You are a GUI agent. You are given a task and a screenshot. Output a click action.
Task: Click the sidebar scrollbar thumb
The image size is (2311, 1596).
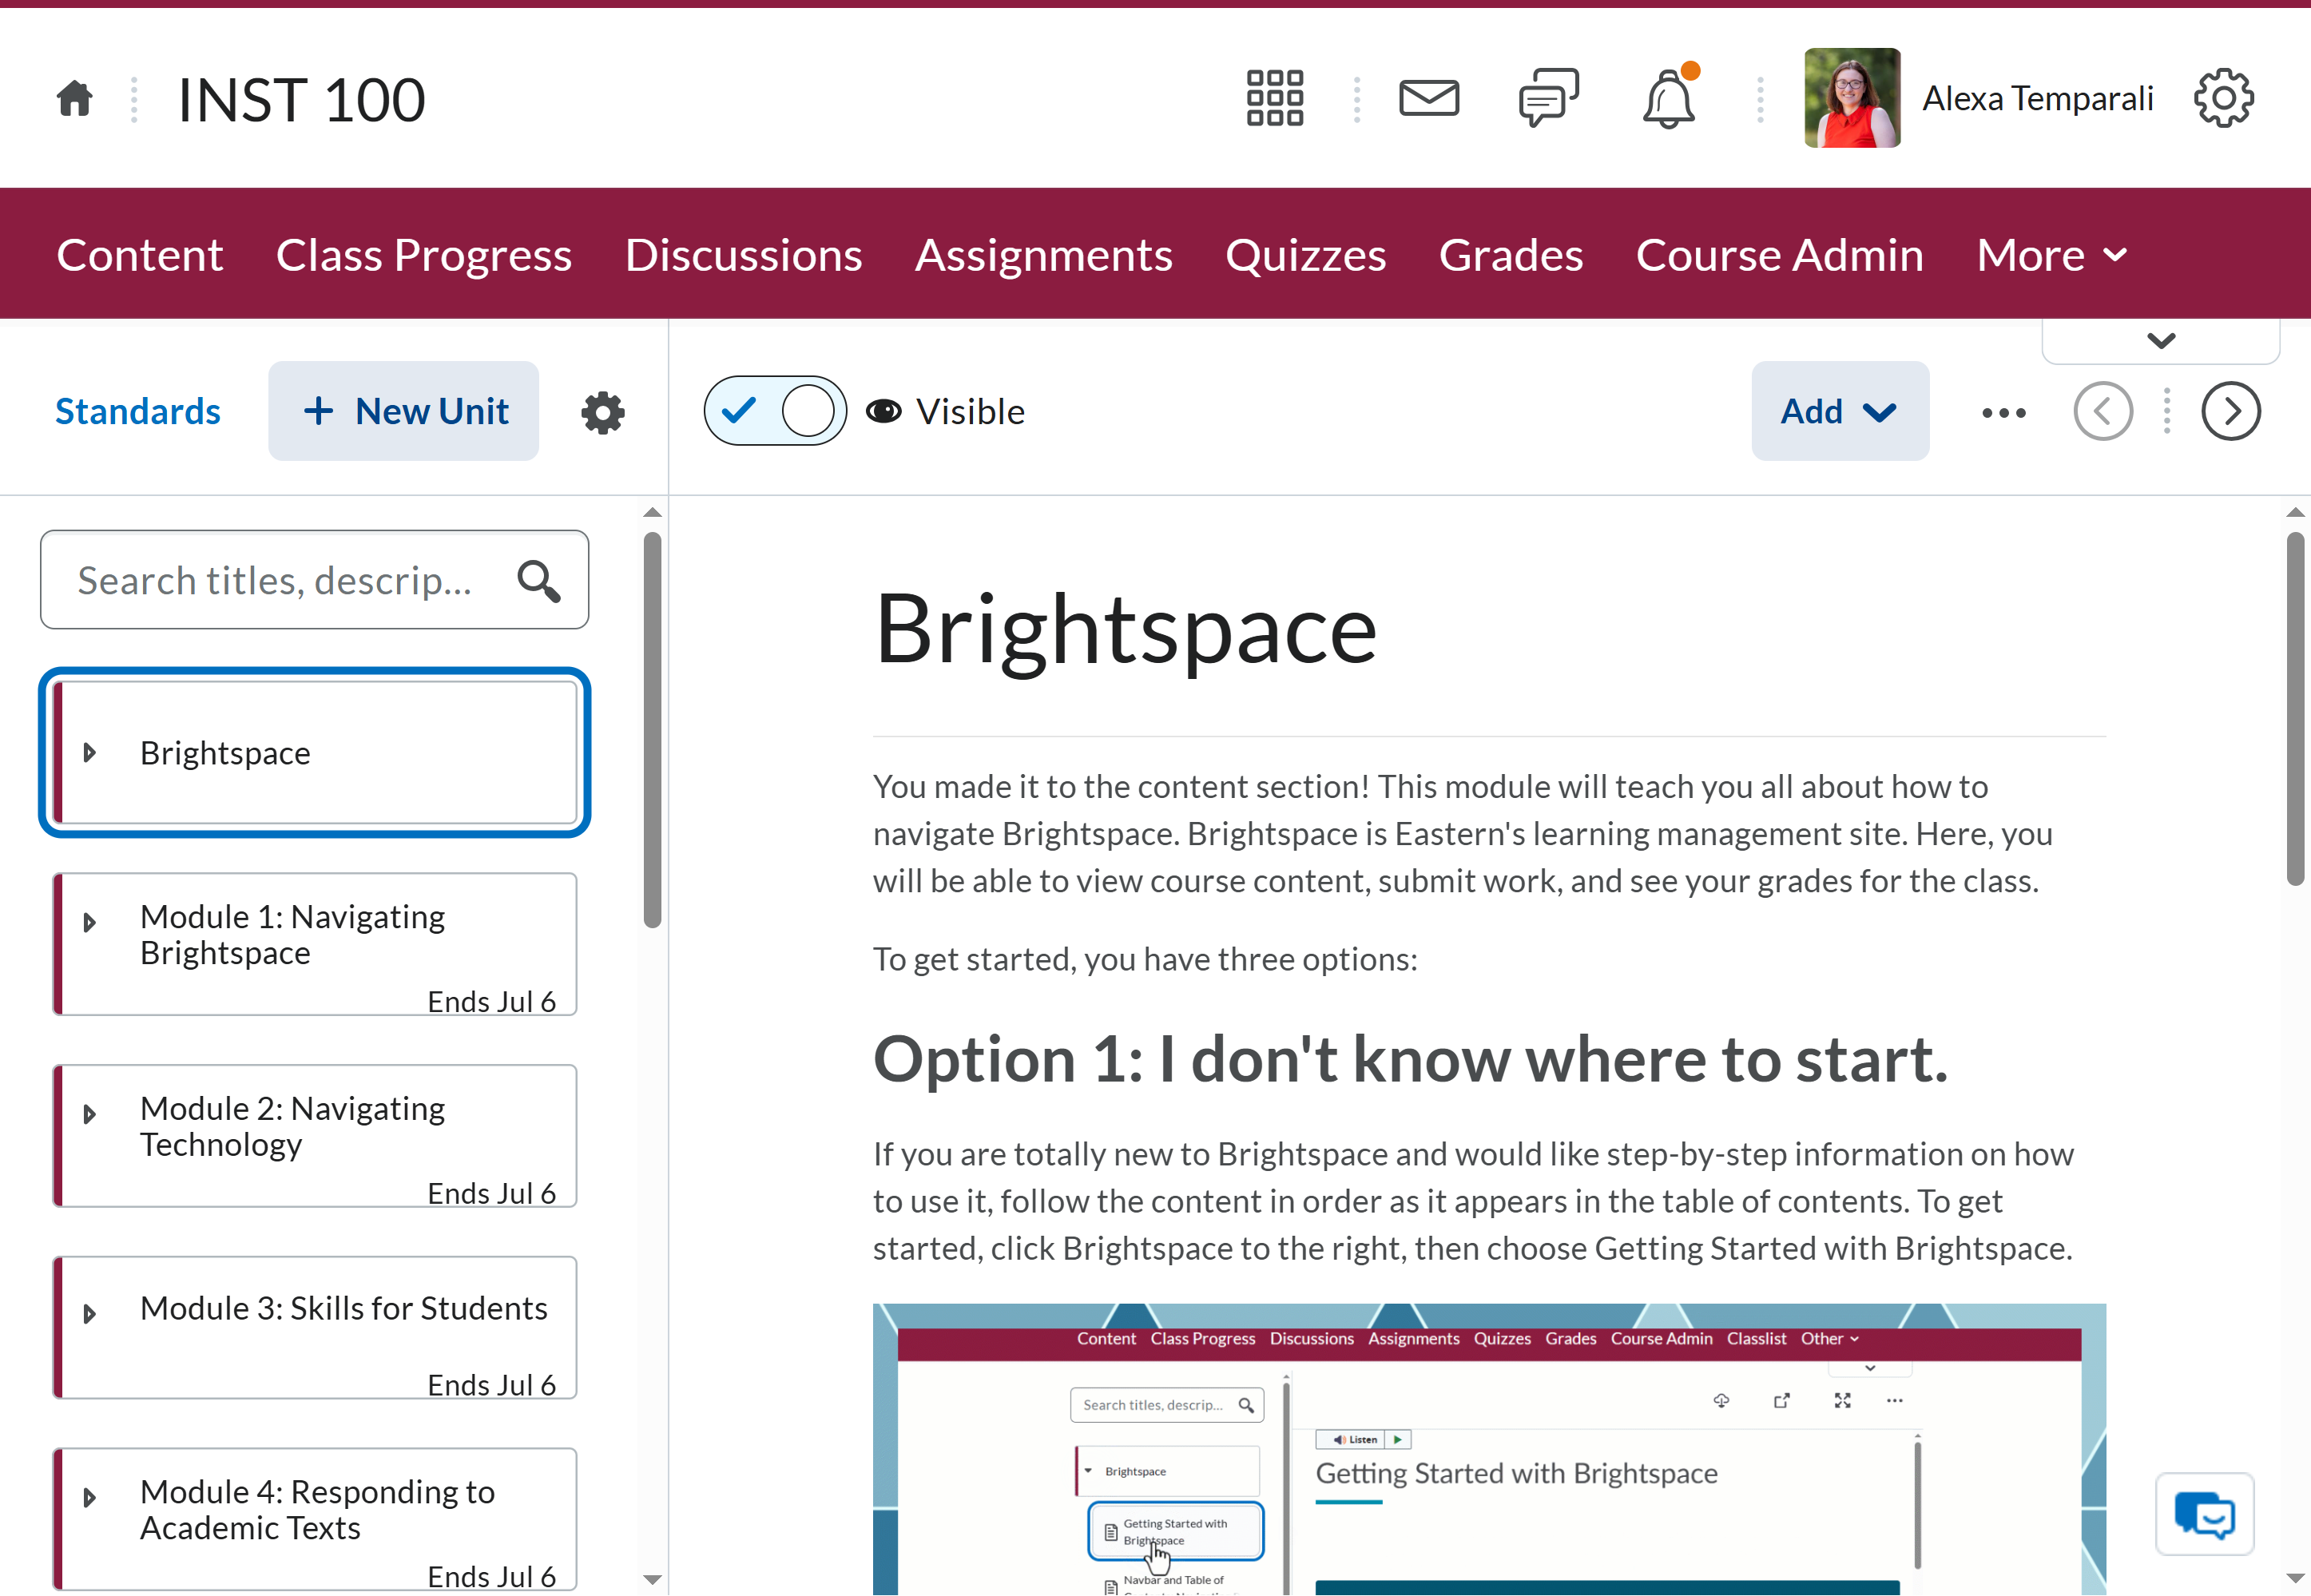652,730
